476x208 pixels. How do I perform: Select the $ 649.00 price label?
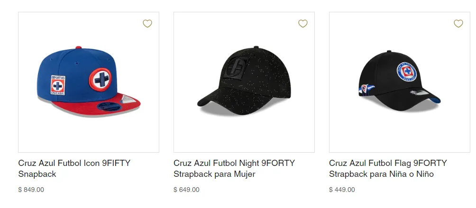pyautogui.click(x=186, y=190)
